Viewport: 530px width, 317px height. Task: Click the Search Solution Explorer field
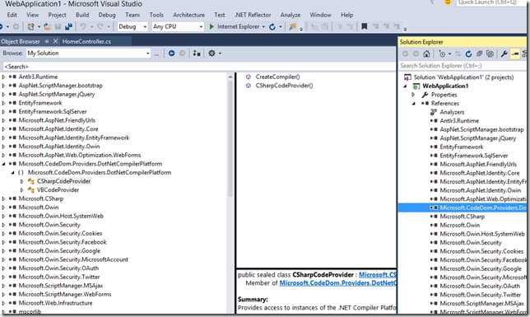(x=462, y=66)
